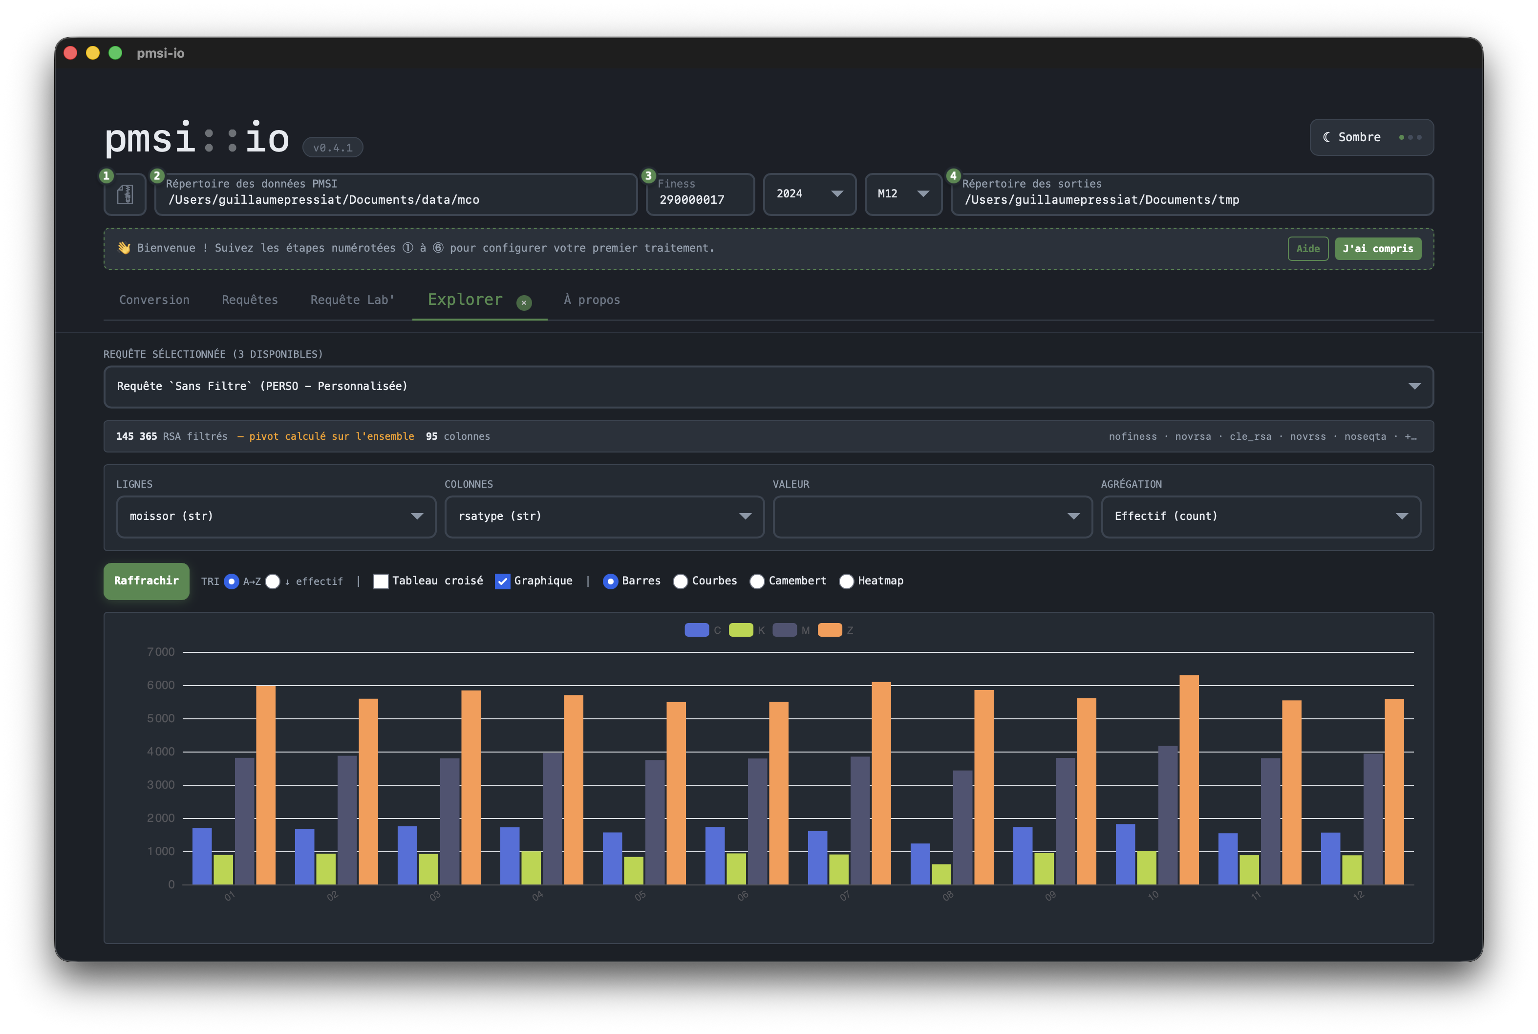Image resolution: width=1538 pixels, height=1034 pixels.
Task: Open the Effectif (count) aggregation dropdown
Action: coord(1260,517)
